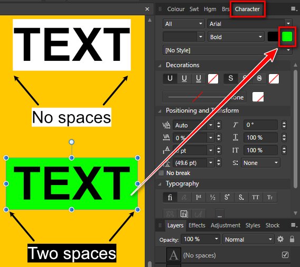This screenshot has width=300, height=267.
Task: Toggle all caps TT icon
Action: pyautogui.click(x=256, y=197)
